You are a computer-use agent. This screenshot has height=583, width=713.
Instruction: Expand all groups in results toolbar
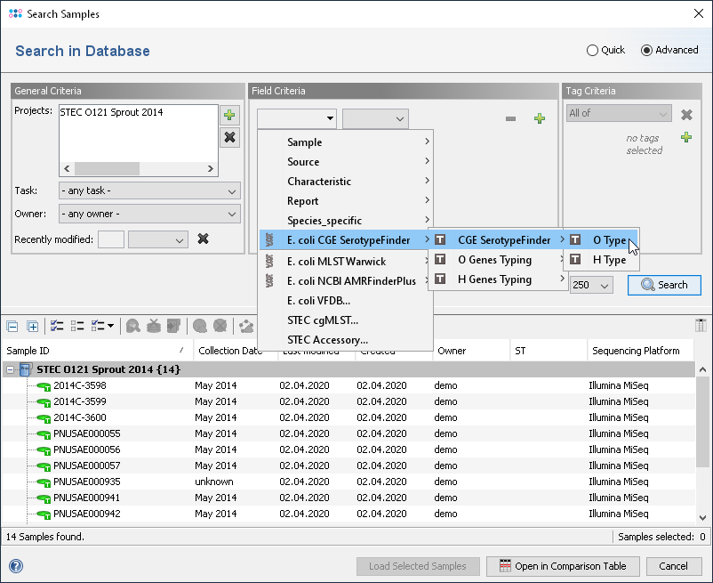[33, 327]
